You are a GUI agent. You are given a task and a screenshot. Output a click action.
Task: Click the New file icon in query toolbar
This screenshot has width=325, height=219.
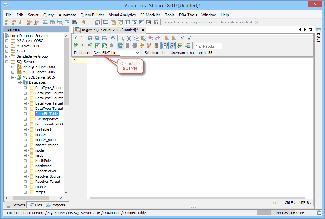point(75,38)
